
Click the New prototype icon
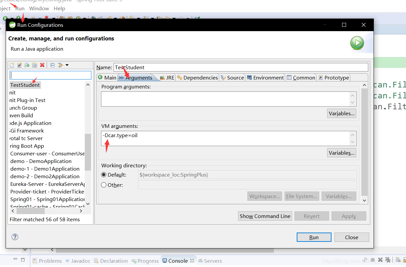pyautogui.click(x=20, y=65)
